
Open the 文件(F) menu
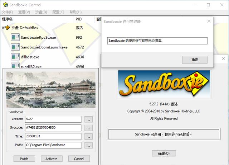8,12
